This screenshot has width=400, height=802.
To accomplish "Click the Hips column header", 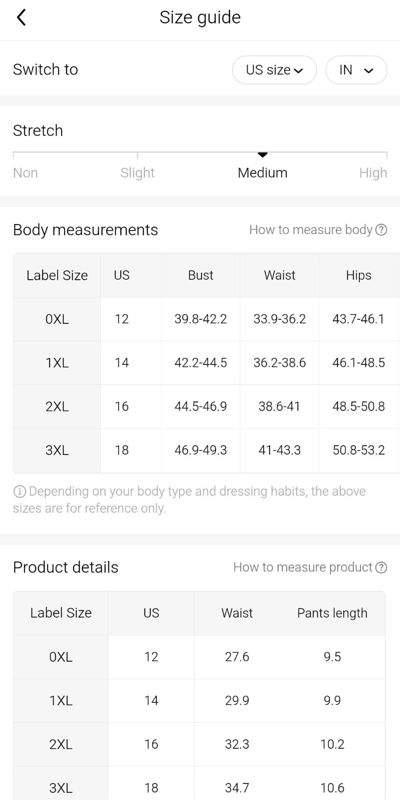I will tap(358, 275).
